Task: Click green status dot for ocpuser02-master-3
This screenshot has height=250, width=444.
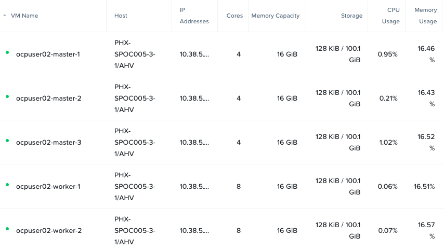Action: coord(7,141)
